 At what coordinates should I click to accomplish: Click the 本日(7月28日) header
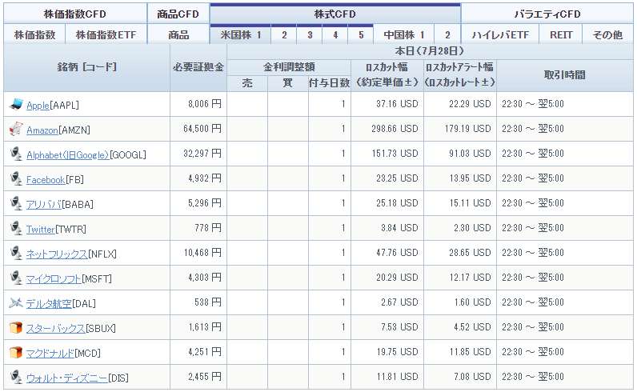(x=430, y=51)
